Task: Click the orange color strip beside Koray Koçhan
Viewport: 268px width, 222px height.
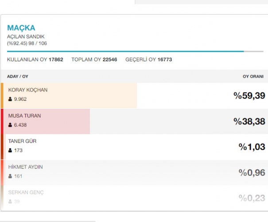Action: coord(2,95)
